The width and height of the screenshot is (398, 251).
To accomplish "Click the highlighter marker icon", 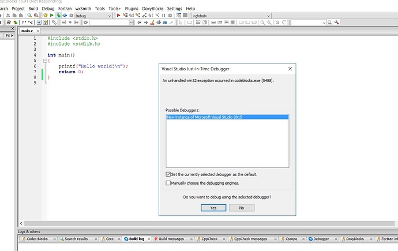I will pos(152,23).
